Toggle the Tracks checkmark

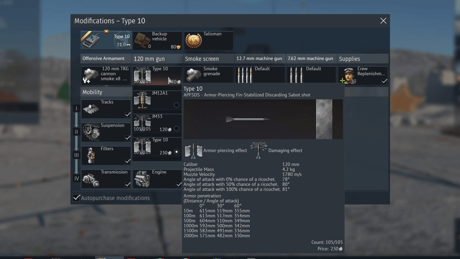[x=127, y=115]
